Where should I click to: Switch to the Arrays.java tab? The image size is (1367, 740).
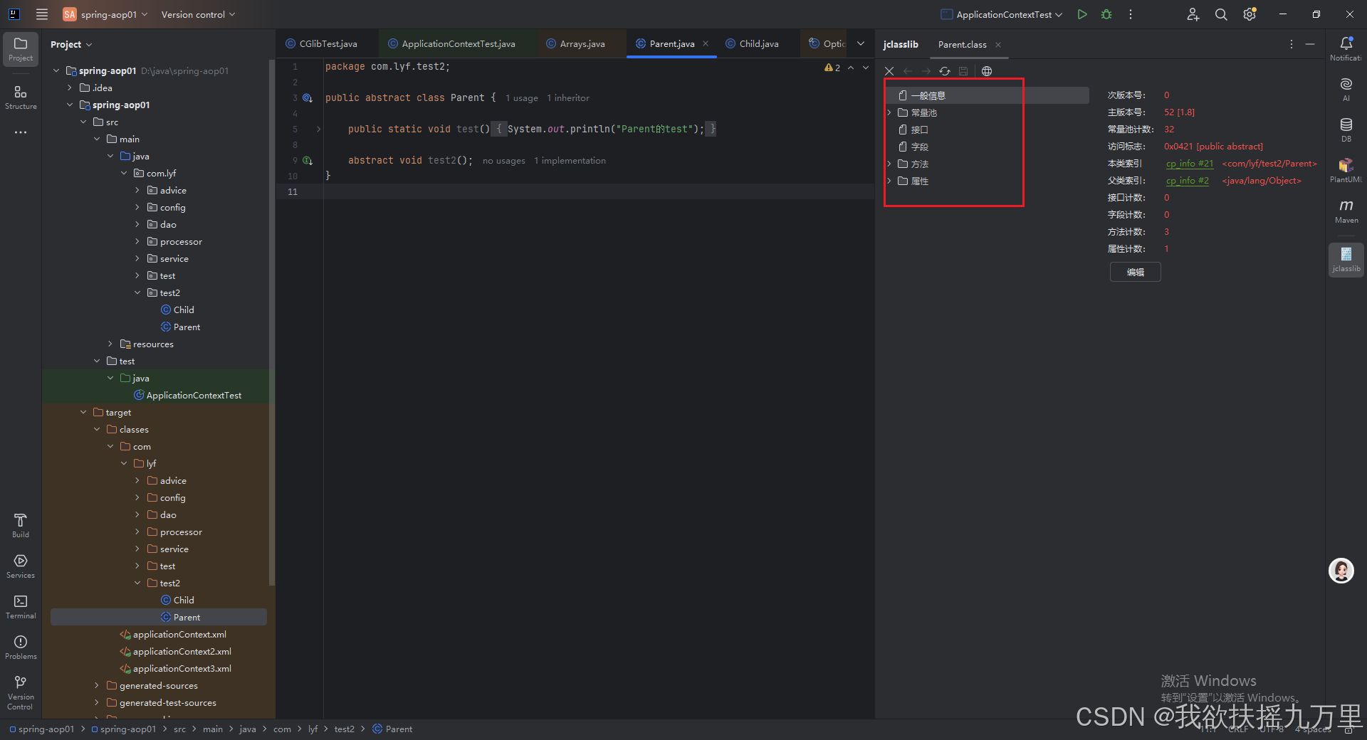click(x=581, y=43)
